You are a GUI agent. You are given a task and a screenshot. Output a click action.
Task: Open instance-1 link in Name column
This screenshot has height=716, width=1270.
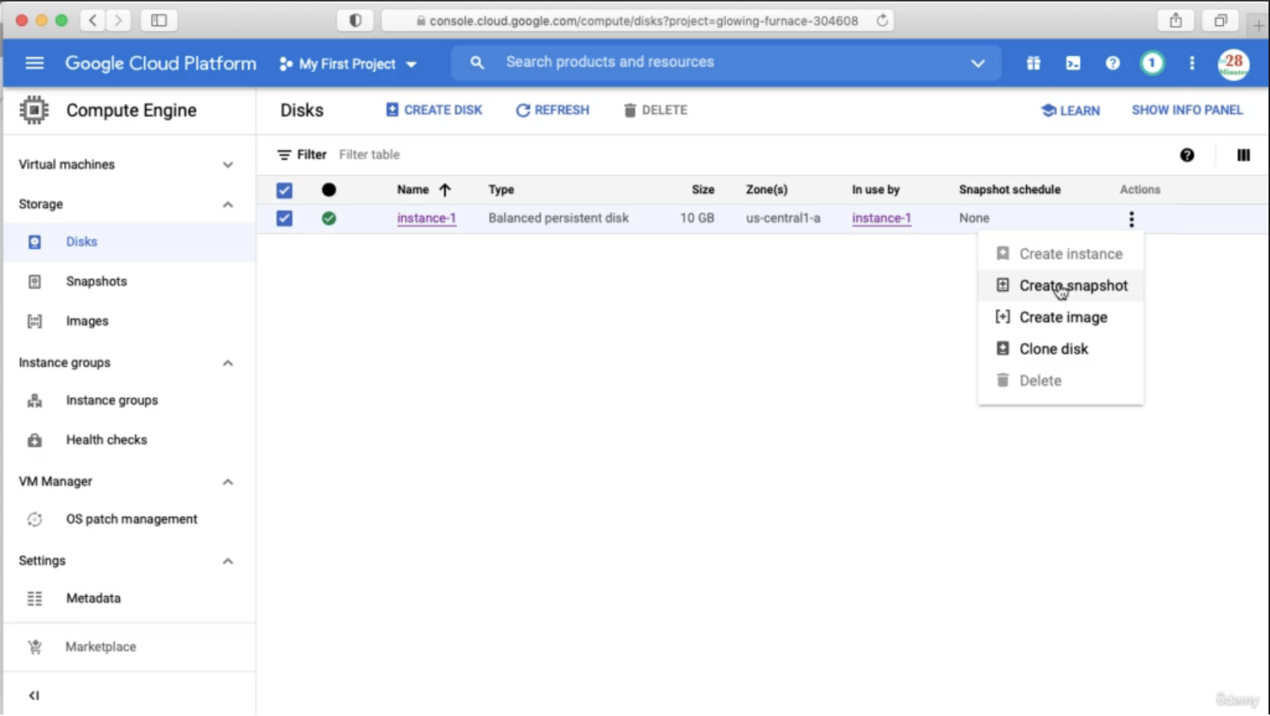click(x=426, y=219)
